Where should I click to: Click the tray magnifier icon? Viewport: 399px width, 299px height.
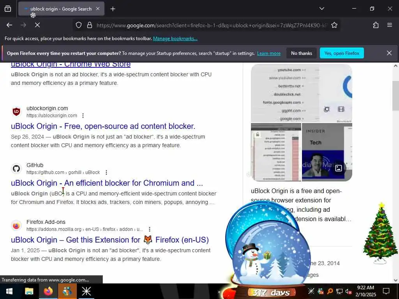tap(330, 291)
